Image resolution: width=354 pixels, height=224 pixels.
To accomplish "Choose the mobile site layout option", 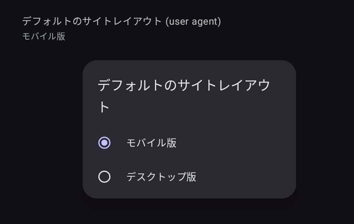I will point(151,143).
